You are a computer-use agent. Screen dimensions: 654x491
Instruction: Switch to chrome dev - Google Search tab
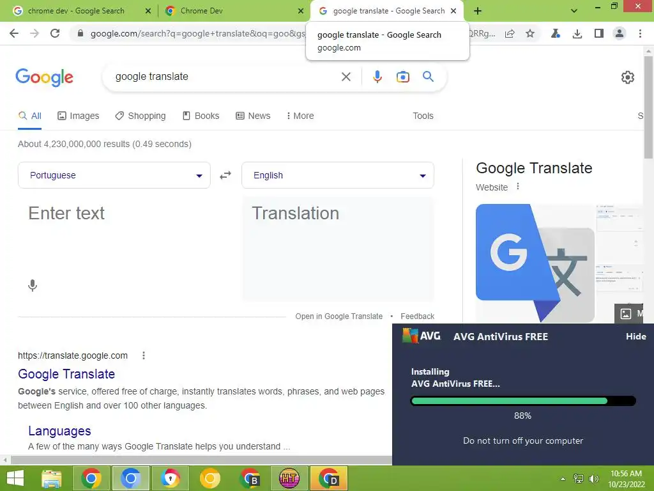pyautogui.click(x=77, y=11)
